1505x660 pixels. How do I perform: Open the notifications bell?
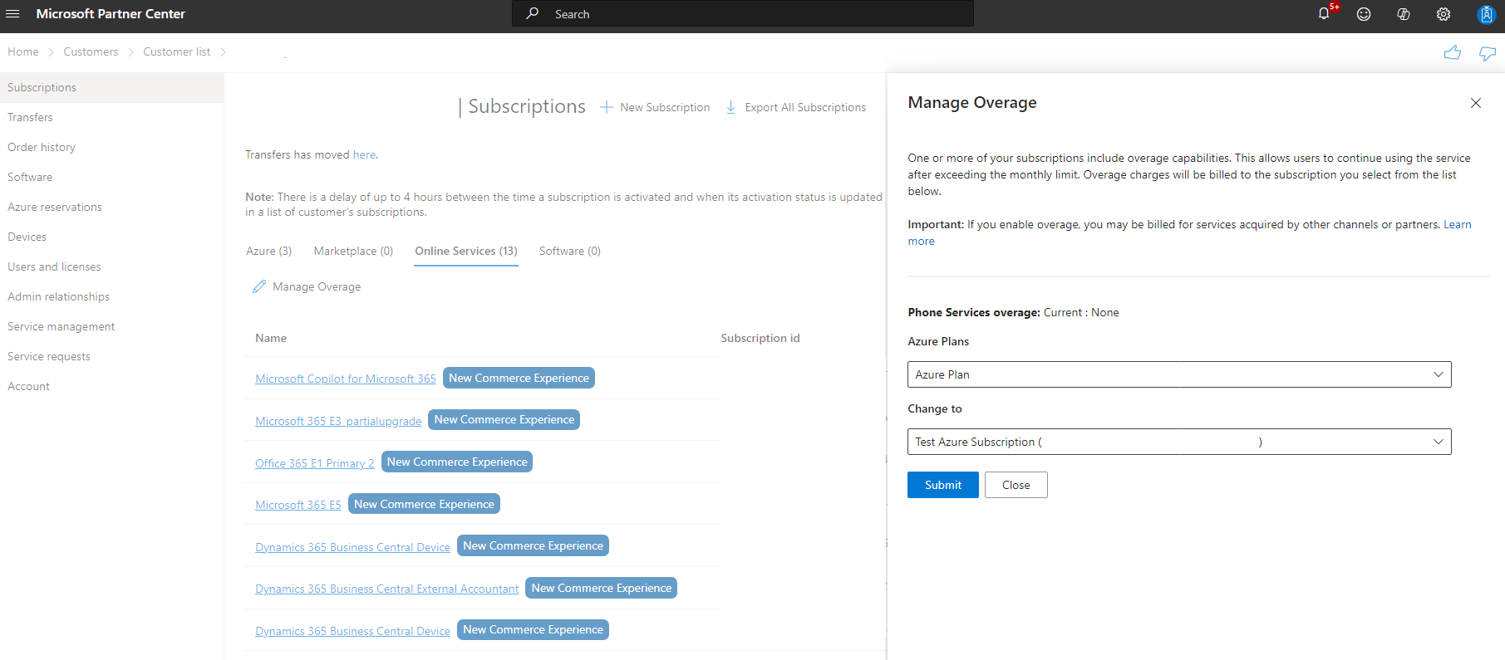(1324, 14)
